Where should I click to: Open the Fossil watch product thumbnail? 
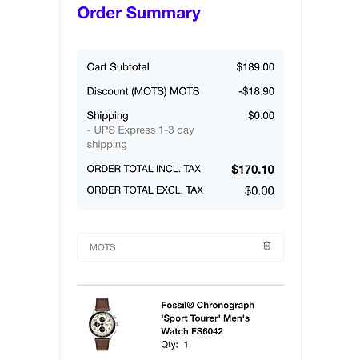tap(103, 324)
